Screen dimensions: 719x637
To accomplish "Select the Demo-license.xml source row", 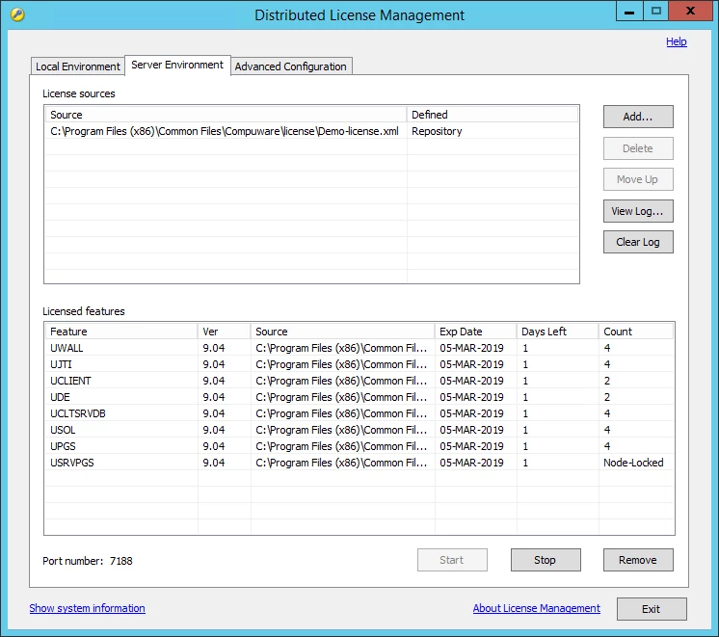I will click(311, 131).
